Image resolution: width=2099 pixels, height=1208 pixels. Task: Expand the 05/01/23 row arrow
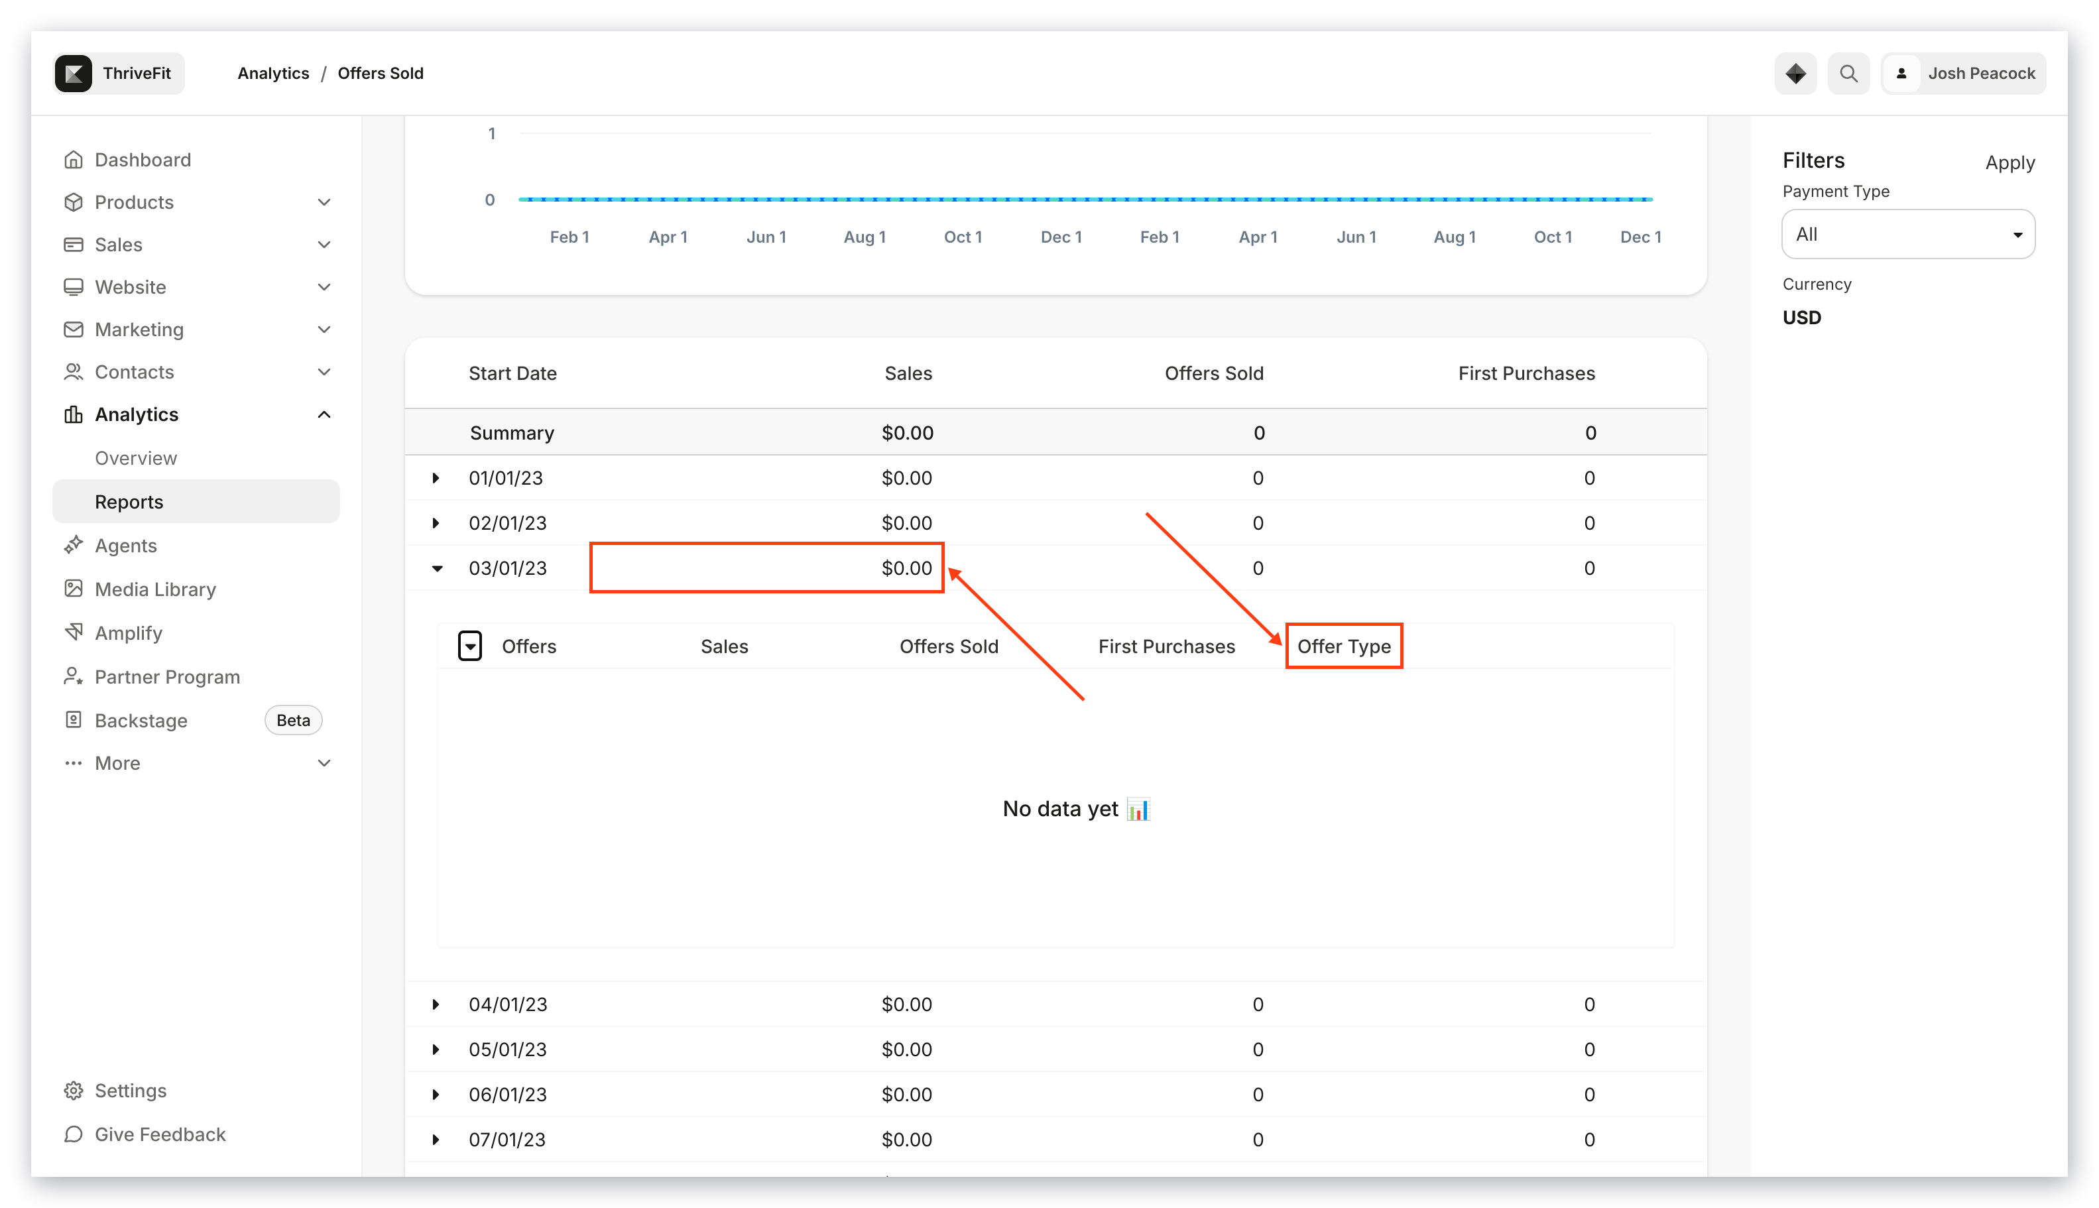[436, 1050]
